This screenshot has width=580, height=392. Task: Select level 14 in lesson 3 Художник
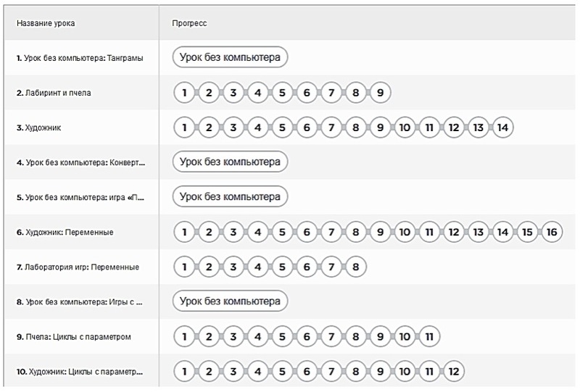coord(502,128)
